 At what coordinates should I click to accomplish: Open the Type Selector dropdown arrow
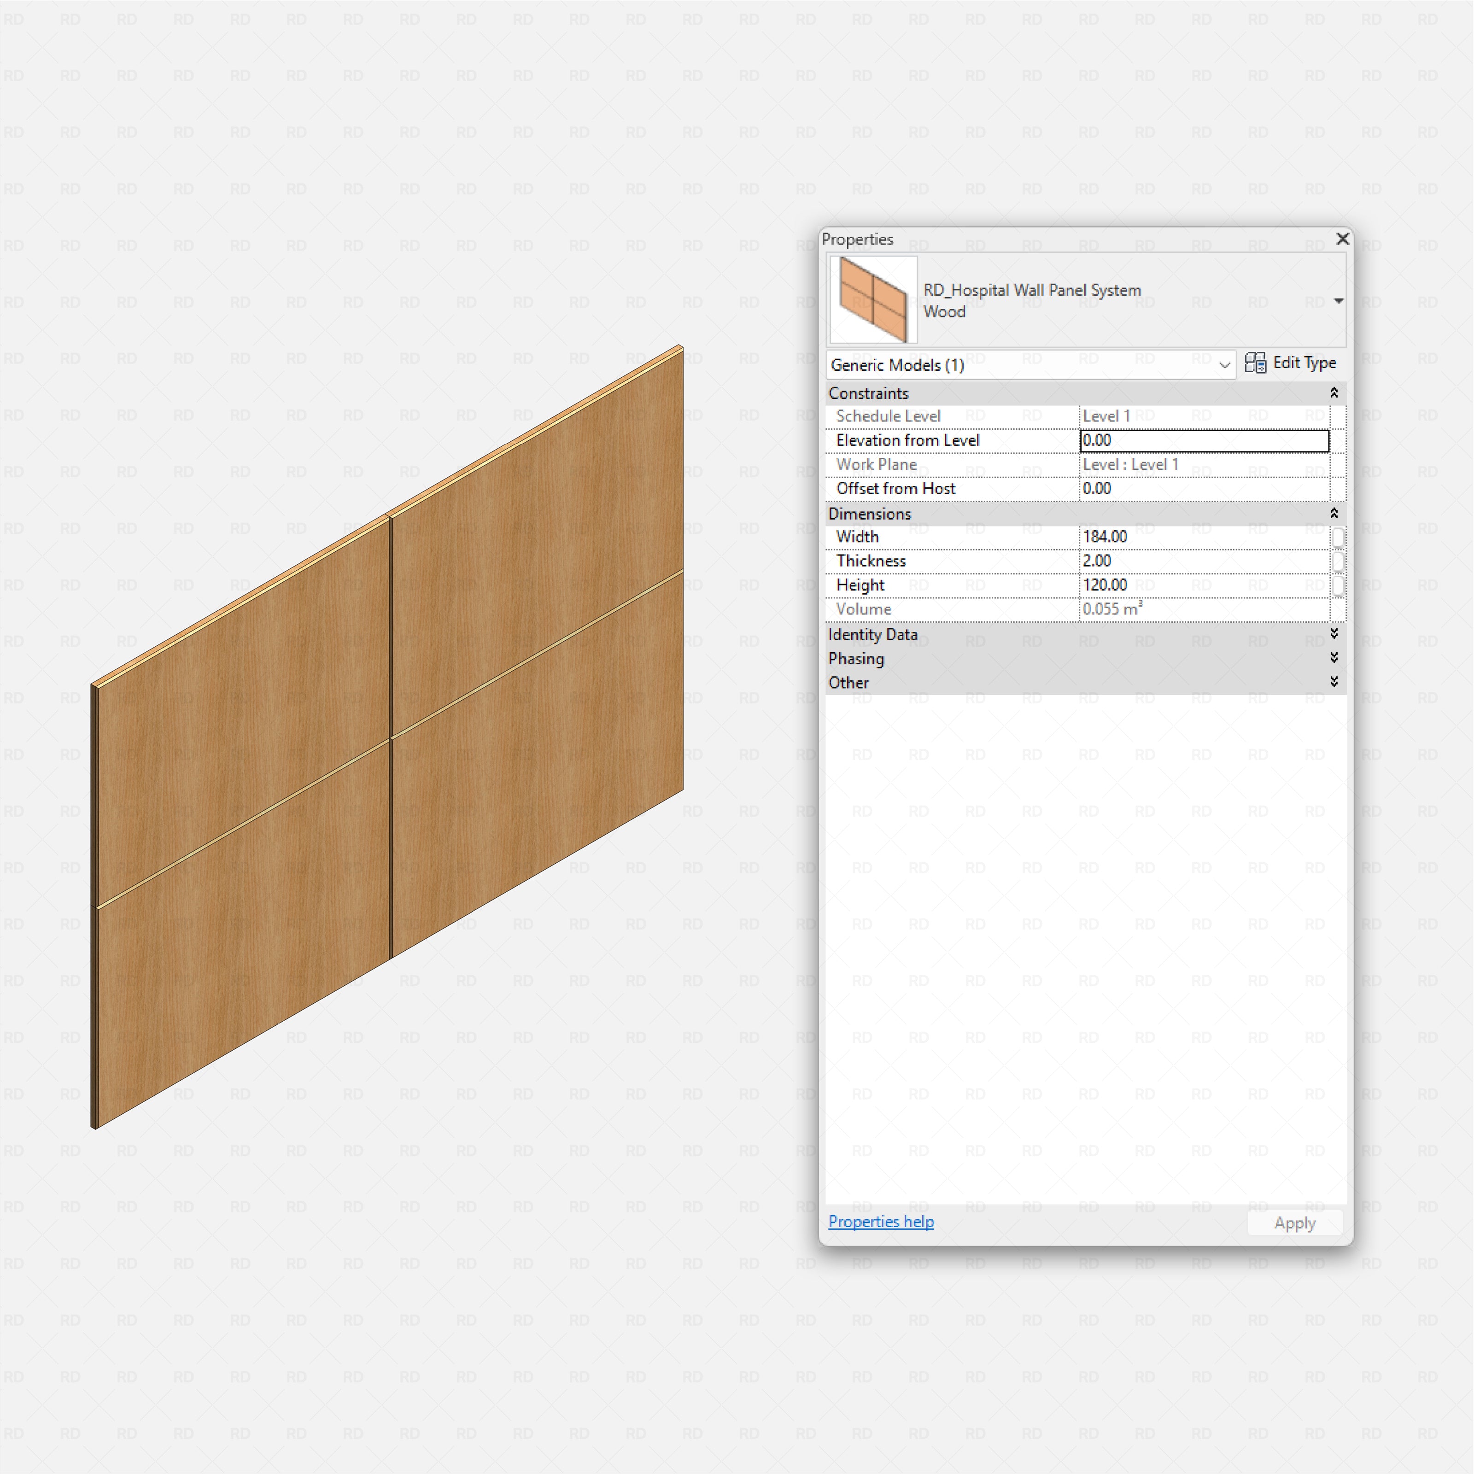(x=1338, y=301)
